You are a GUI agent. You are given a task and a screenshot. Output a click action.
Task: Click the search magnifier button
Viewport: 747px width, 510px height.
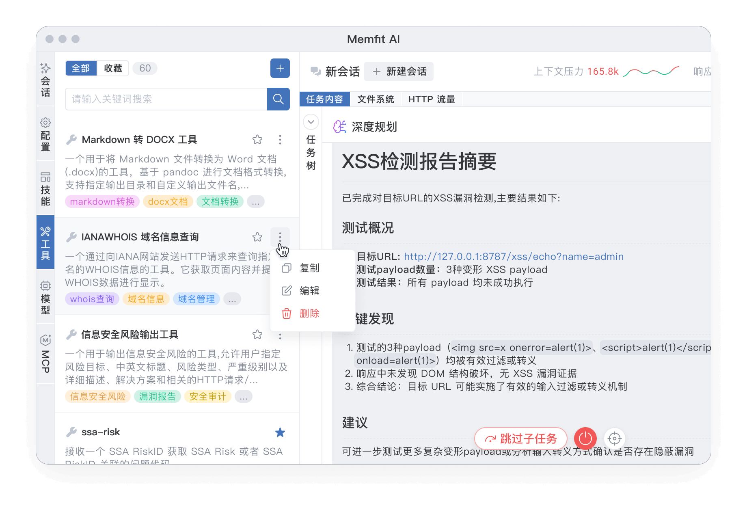[278, 99]
